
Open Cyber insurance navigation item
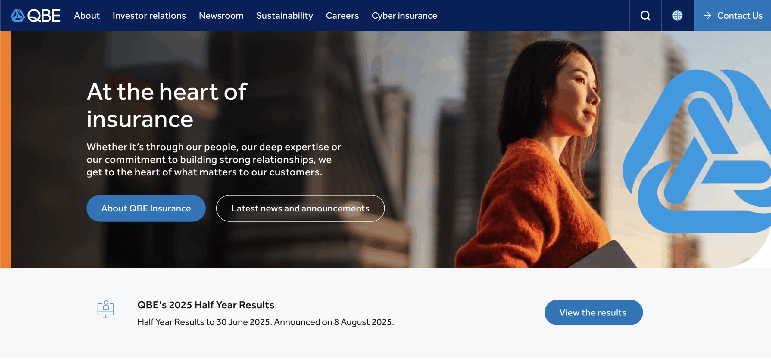404,16
